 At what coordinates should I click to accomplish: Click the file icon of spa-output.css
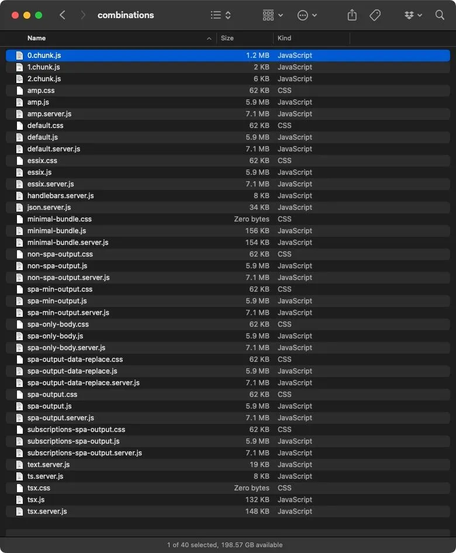tap(20, 395)
